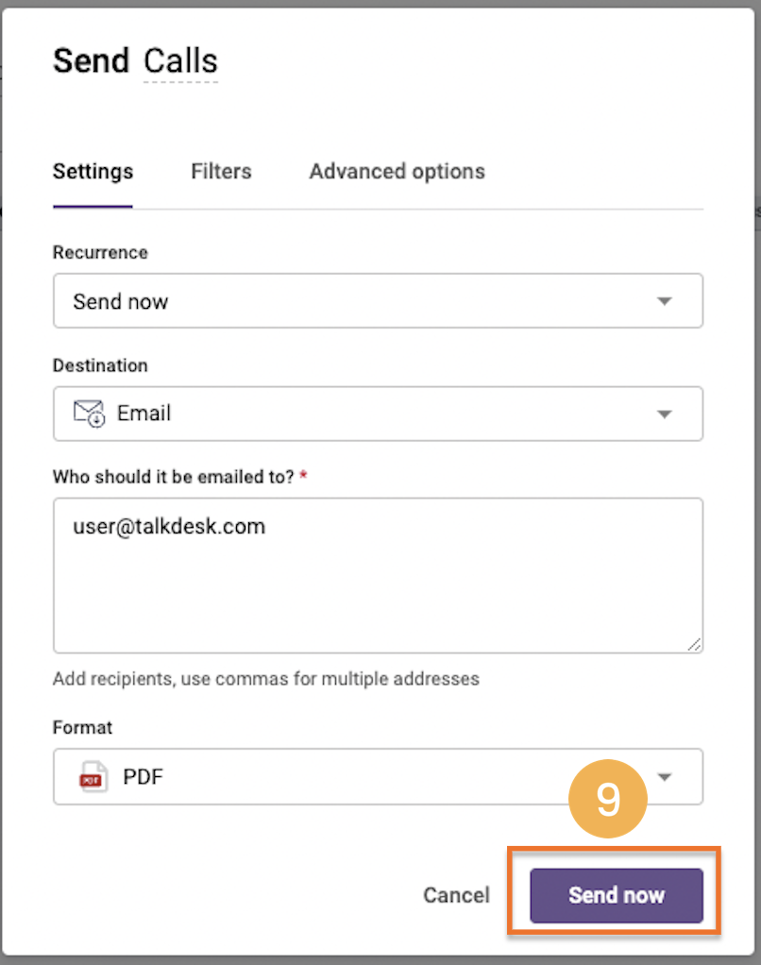Click the textarea resize handle
761x965 pixels.
(x=694, y=644)
